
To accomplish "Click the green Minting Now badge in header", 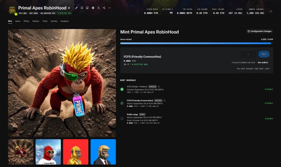I will [x=64, y=13].
